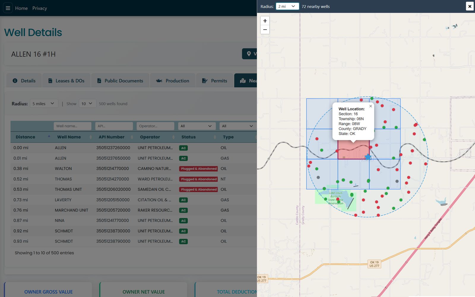Screen dimensions: 475x297
Task: Click API number 35051237260000
Action: click(x=113, y=147)
